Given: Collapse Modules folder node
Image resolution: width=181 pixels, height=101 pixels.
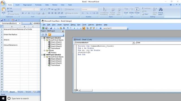Looking at the screenshot, I should (44, 50).
